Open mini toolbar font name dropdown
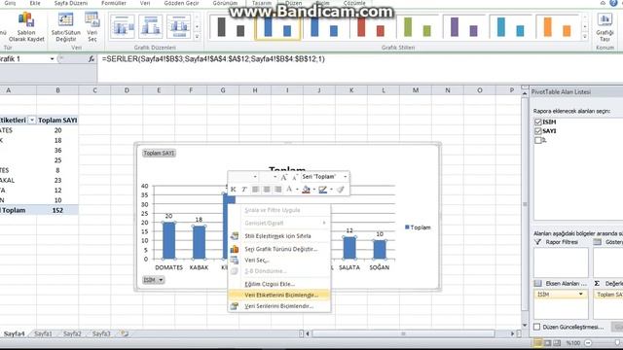The height and width of the screenshot is (350, 623). click(255, 177)
